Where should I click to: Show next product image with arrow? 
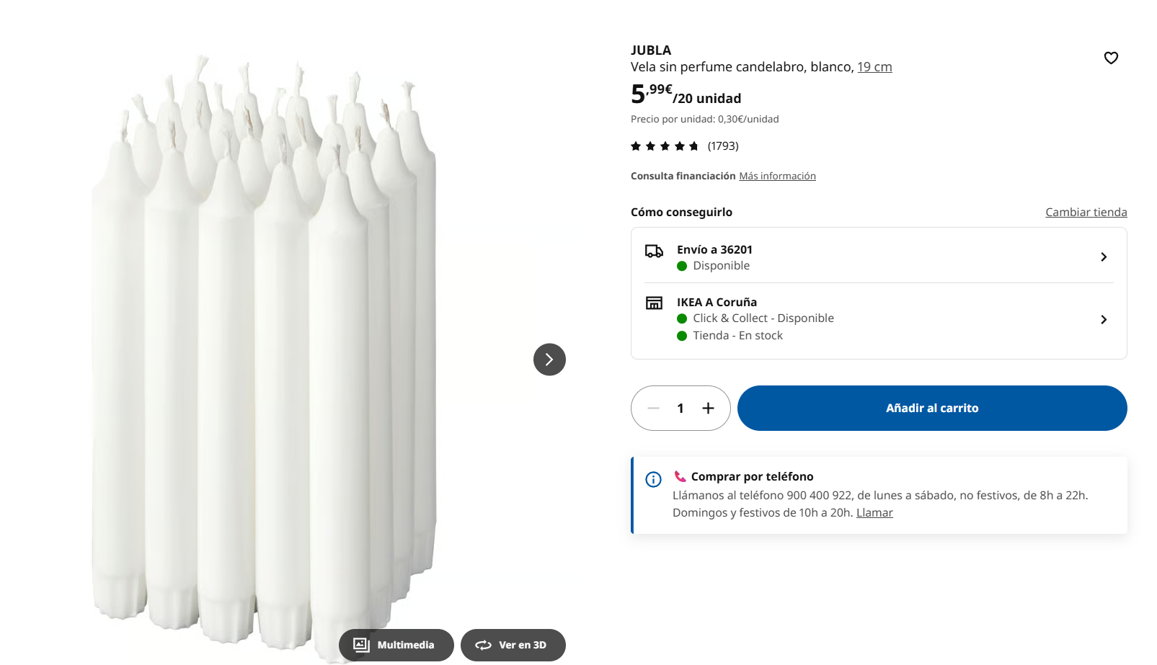point(549,360)
